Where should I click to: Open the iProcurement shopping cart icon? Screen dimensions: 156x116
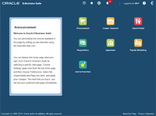pyautogui.click(x=83, y=21)
